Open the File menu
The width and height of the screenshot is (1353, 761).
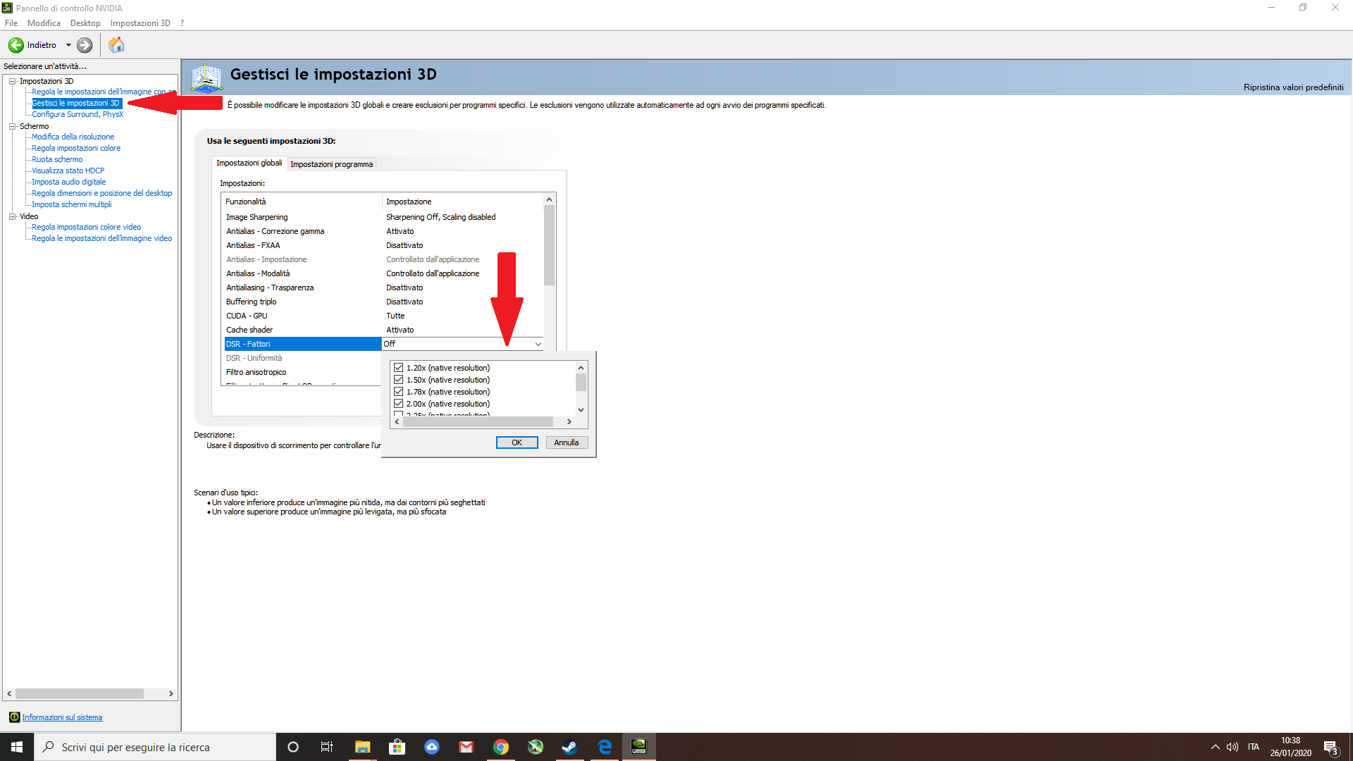coord(11,23)
